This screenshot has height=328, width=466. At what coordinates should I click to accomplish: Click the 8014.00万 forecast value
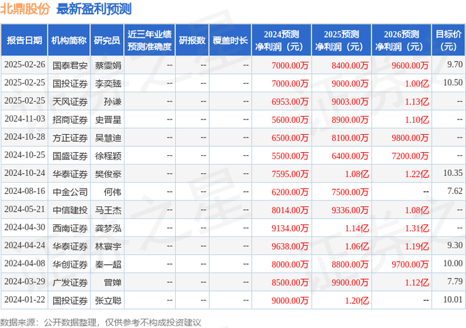(x=290, y=210)
